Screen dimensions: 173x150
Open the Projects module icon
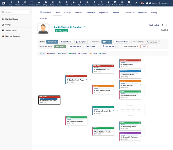32,2
